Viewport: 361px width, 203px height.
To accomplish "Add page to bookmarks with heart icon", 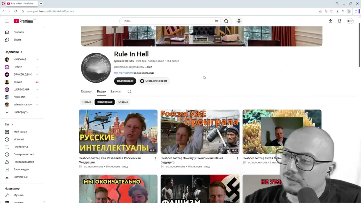I will coord(332,11).
